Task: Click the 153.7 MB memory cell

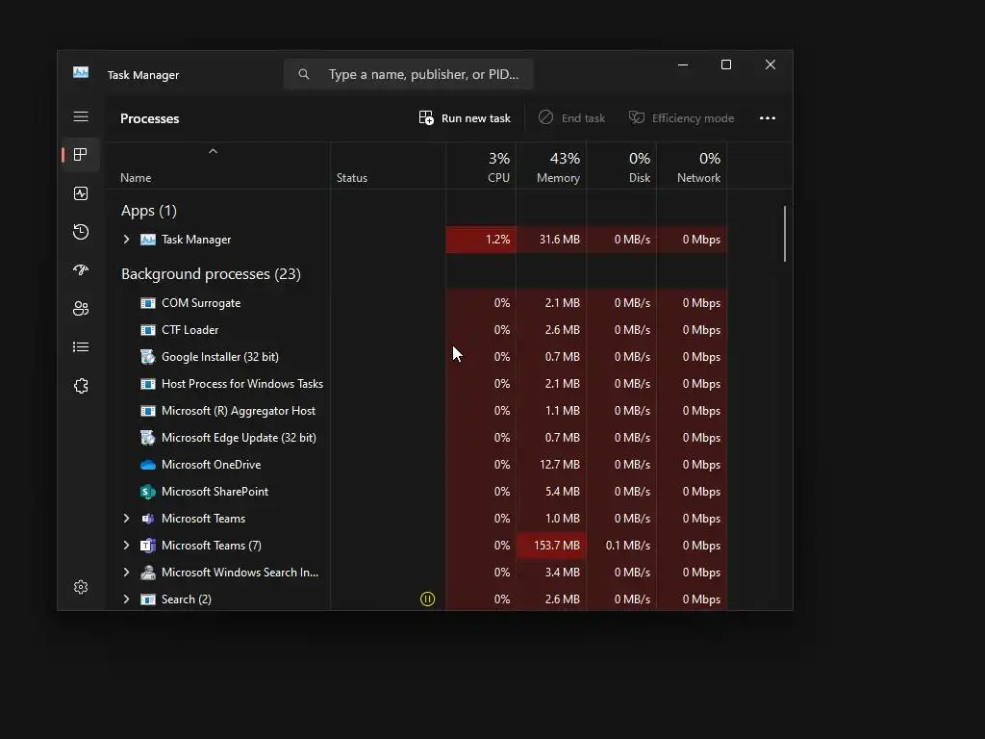Action: (x=551, y=546)
